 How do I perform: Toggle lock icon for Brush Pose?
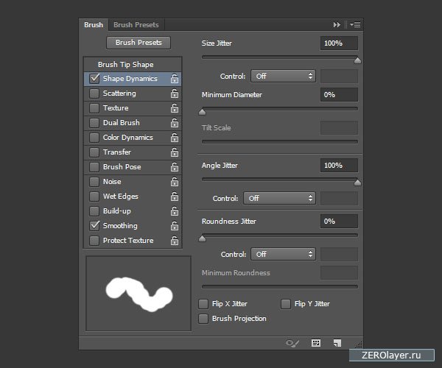point(175,166)
